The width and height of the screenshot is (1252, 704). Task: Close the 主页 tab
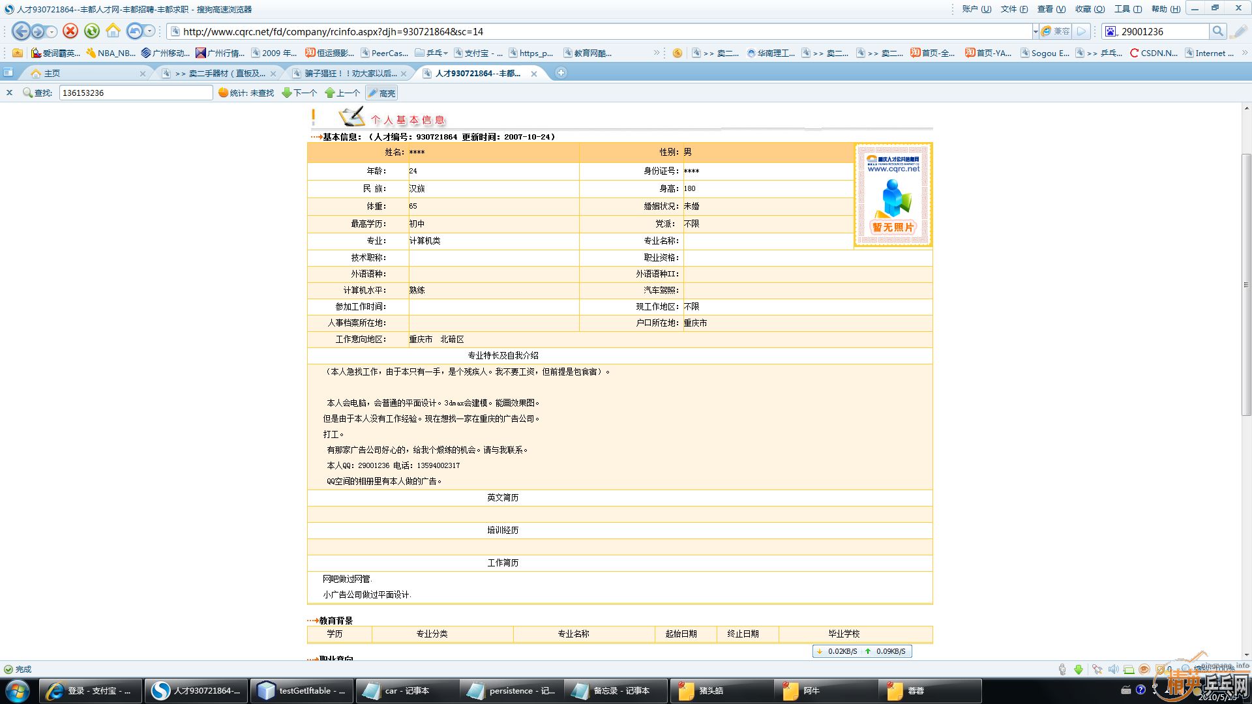[x=143, y=74]
